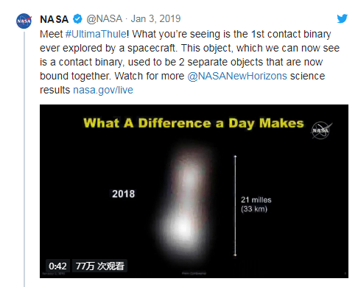Follow the nasa.gov/live link
This screenshot has width=358, height=287.
pos(103,90)
